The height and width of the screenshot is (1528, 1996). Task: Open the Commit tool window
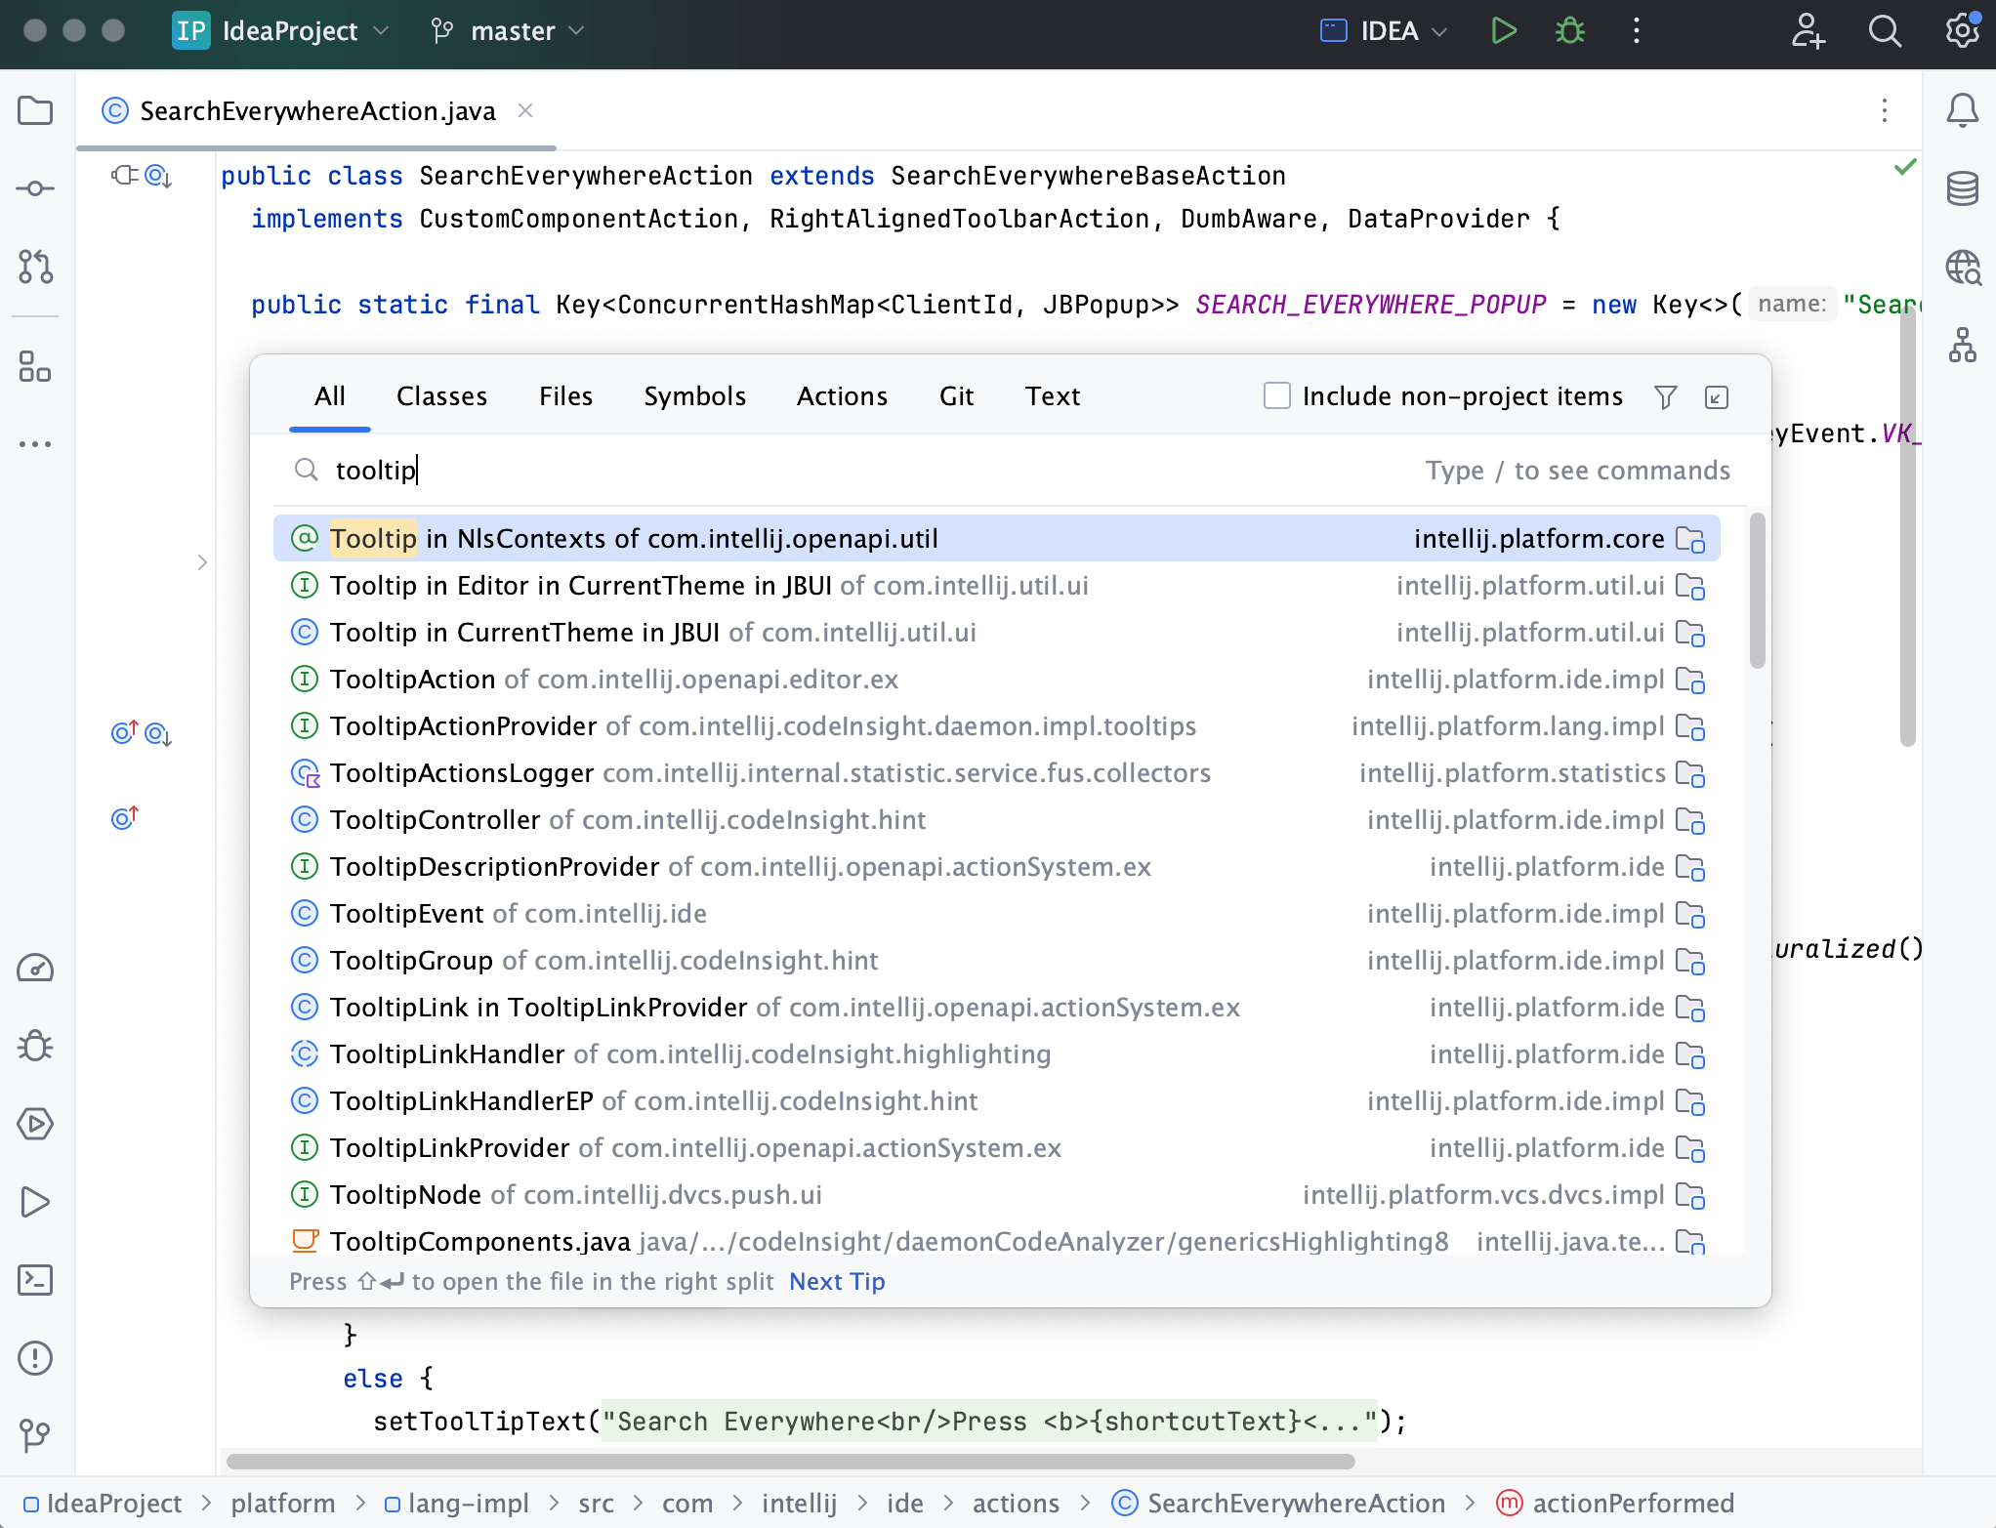point(35,188)
